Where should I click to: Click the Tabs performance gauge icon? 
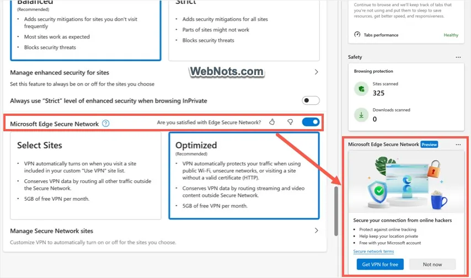coord(357,34)
